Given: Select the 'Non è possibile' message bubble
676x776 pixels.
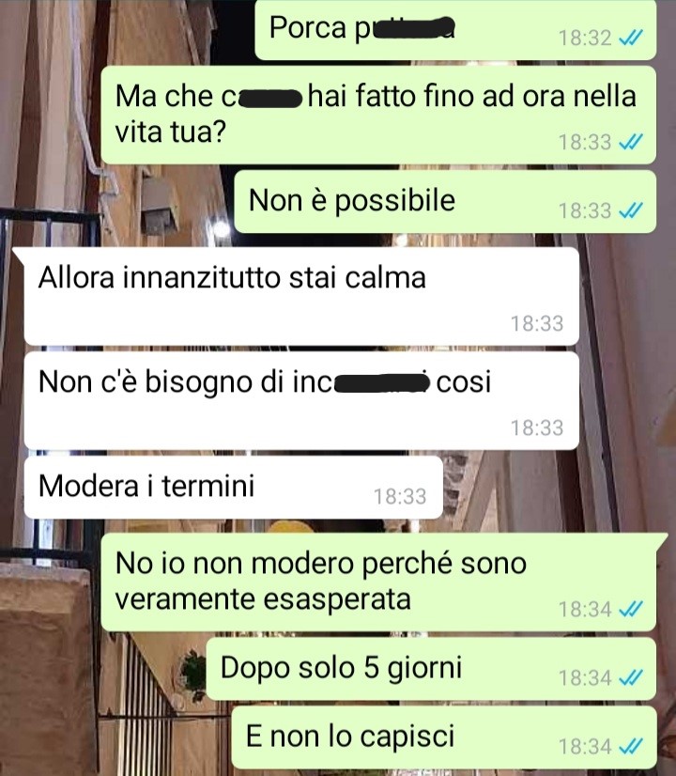Looking at the screenshot, I should [445, 202].
